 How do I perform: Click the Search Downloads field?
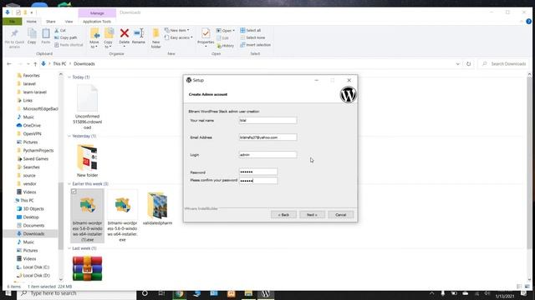pyautogui.click(x=503, y=63)
